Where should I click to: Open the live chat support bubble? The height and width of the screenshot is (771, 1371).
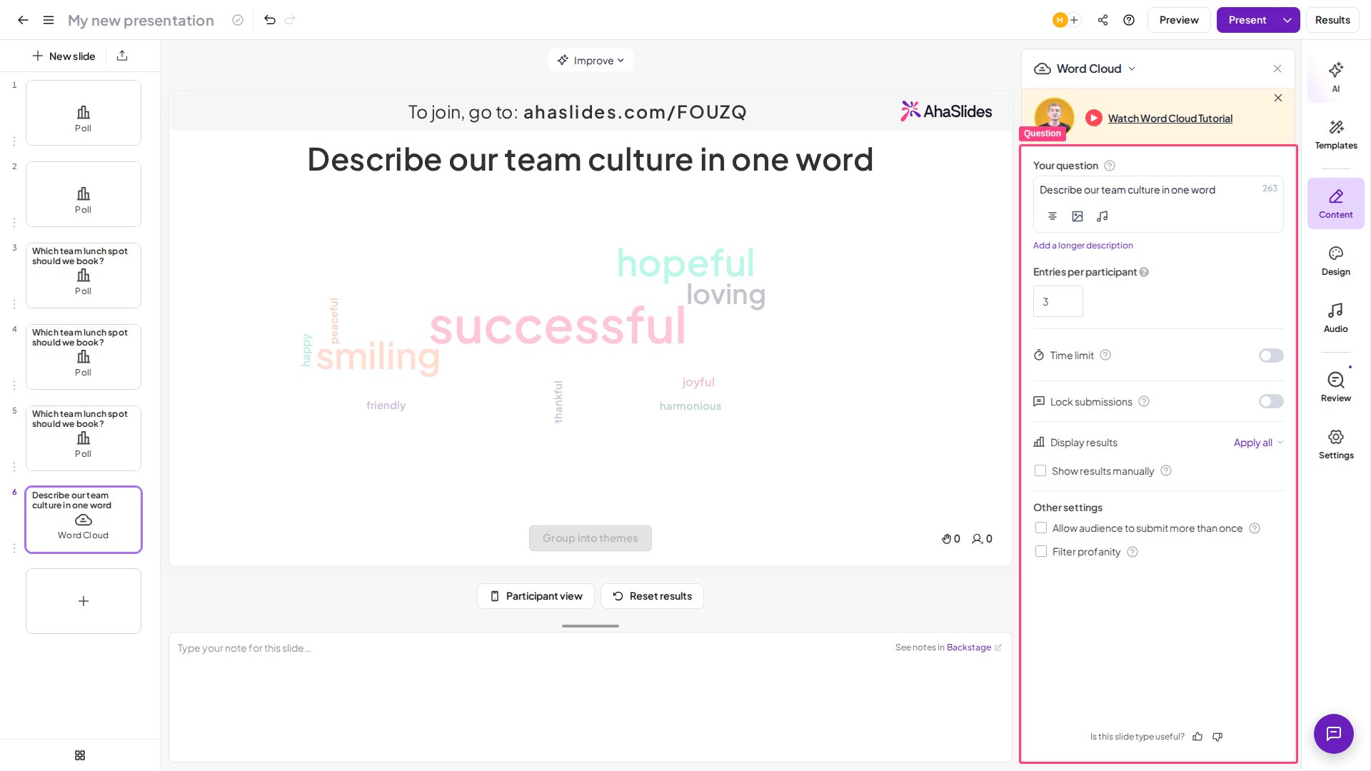(1334, 734)
